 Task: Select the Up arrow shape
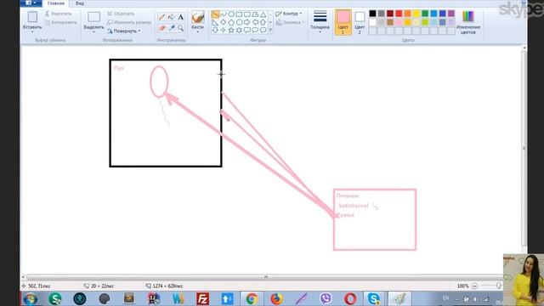tap(263, 22)
